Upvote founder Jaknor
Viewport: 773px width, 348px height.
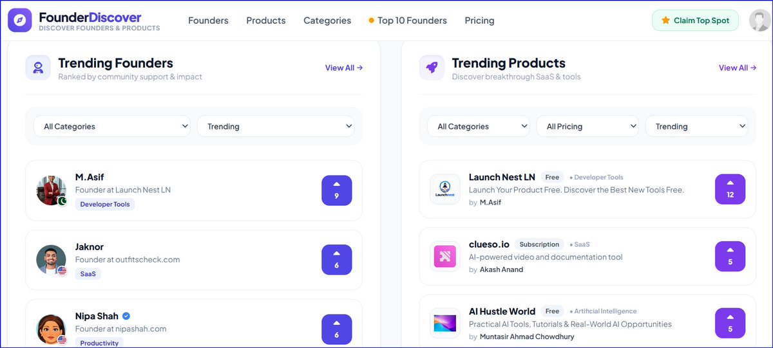click(x=337, y=260)
